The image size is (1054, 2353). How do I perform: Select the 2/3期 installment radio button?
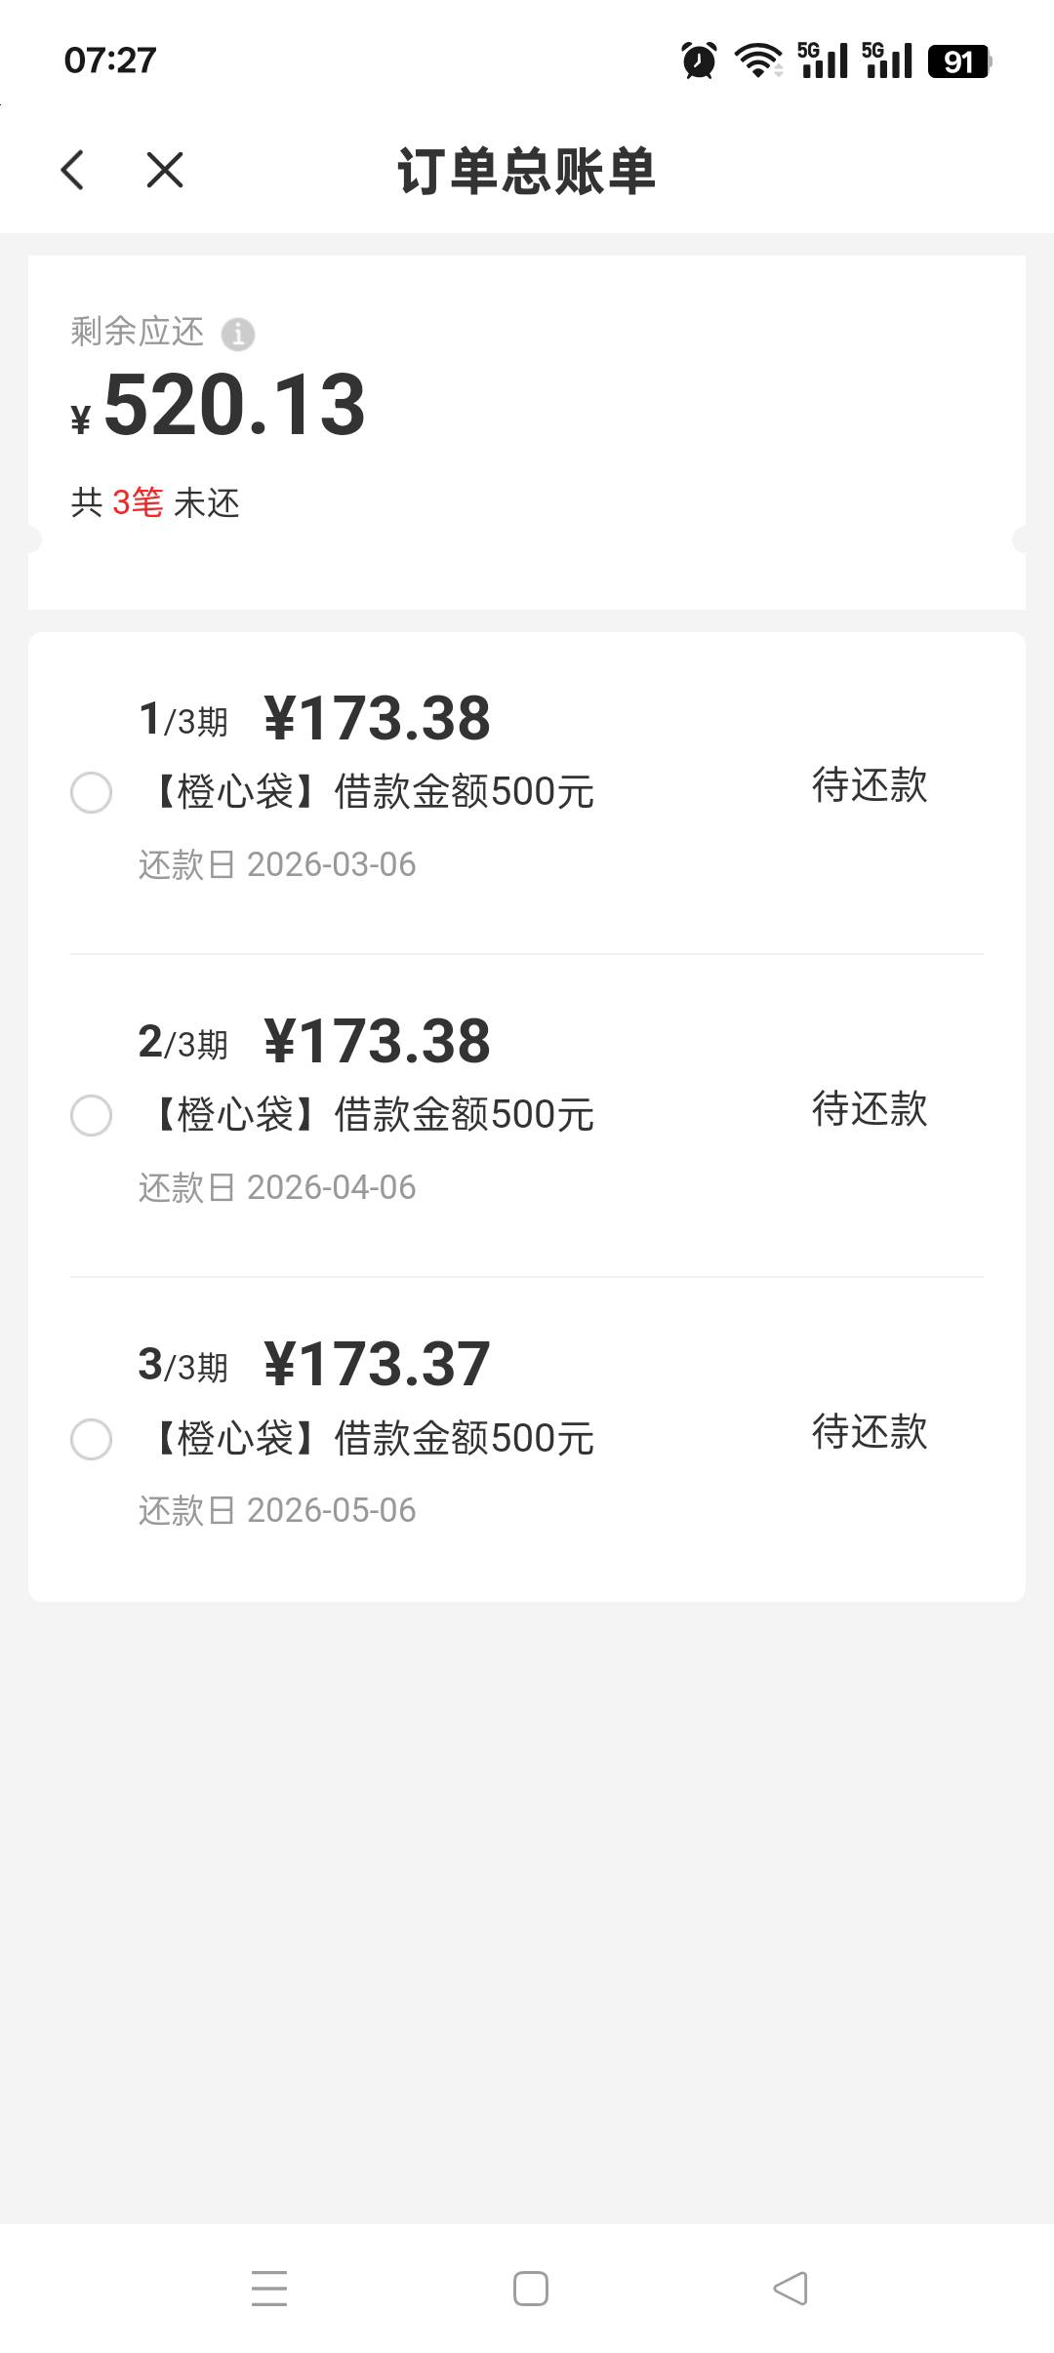[92, 1115]
